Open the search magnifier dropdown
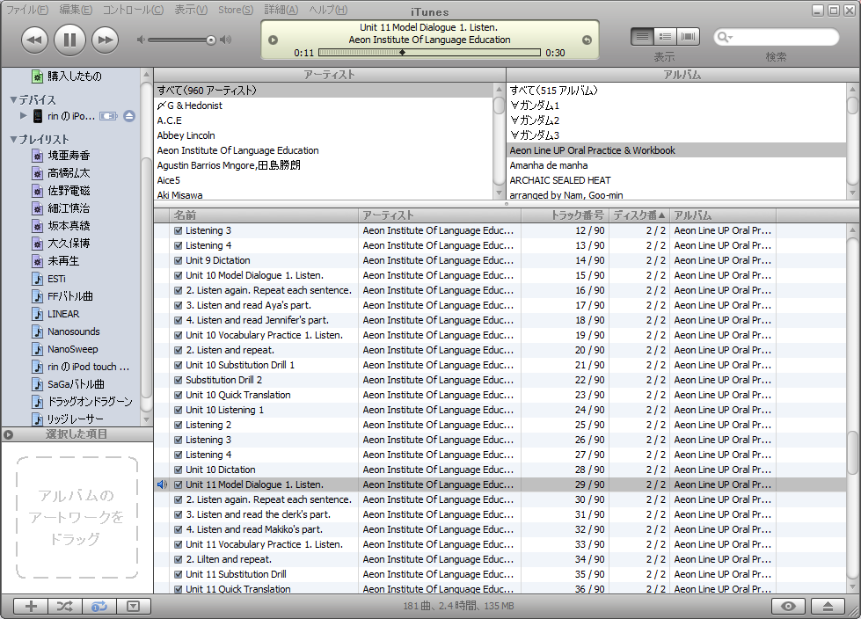Image resolution: width=861 pixels, height=619 pixels. coord(725,37)
